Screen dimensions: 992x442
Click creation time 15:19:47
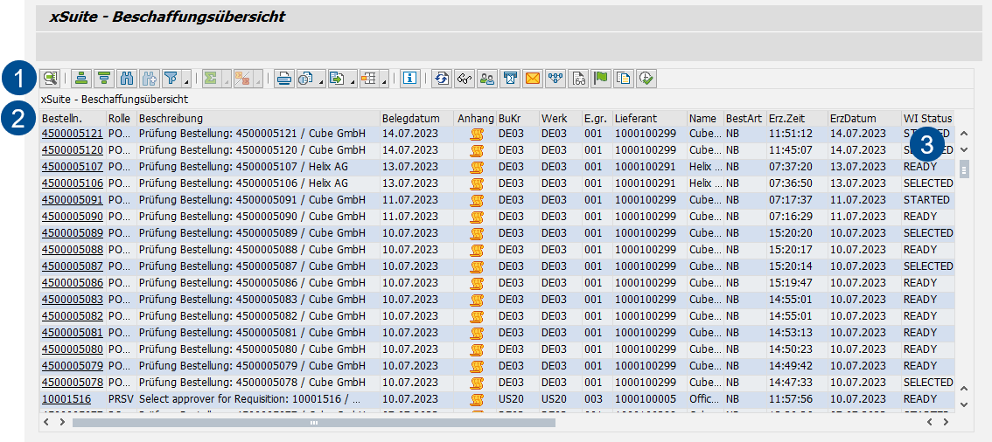tap(797, 283)
